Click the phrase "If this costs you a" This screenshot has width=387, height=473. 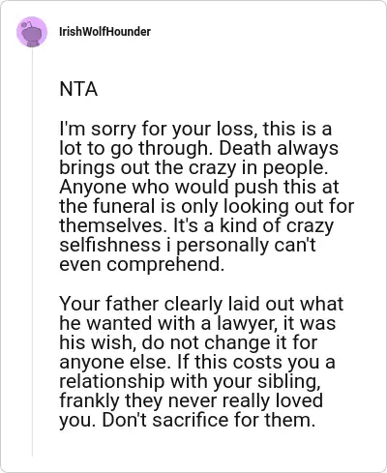(x=256, y=362)
